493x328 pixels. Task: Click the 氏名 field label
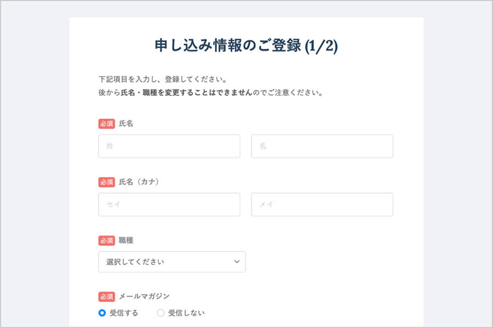126,124
